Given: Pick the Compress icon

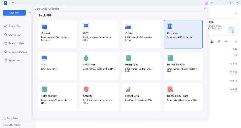Looking at the screenshot, I should [170, 26].
